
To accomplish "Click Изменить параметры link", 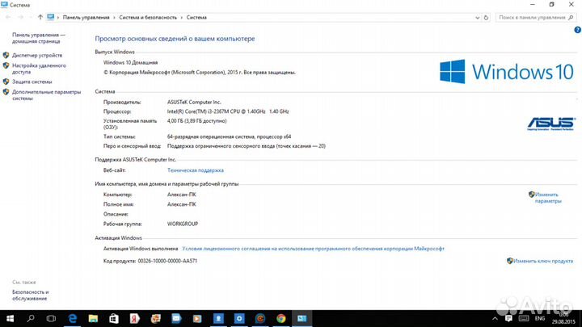I will click(548, 198).
